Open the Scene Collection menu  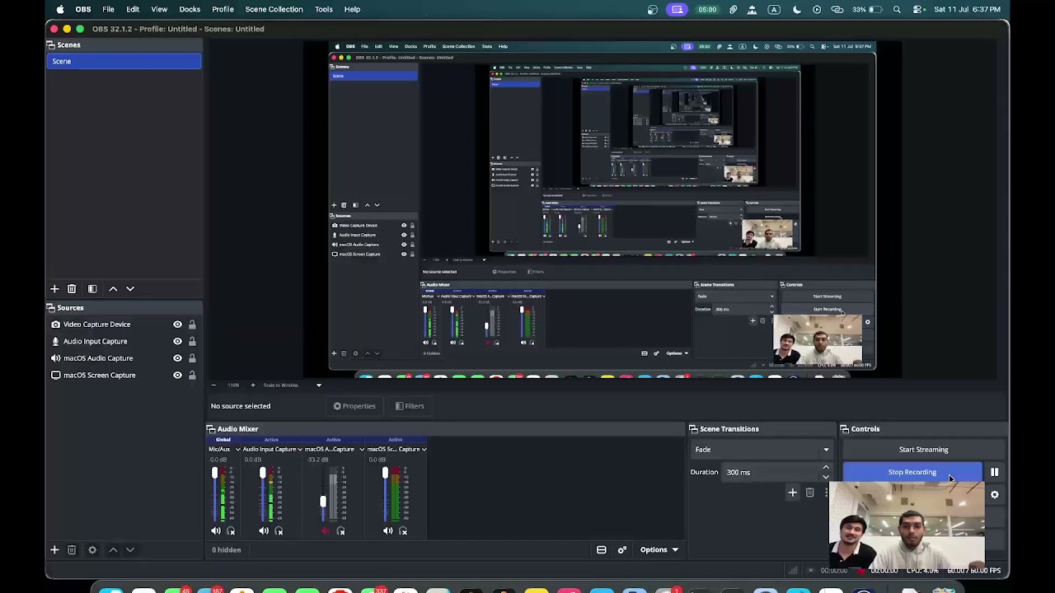(274, 9)
